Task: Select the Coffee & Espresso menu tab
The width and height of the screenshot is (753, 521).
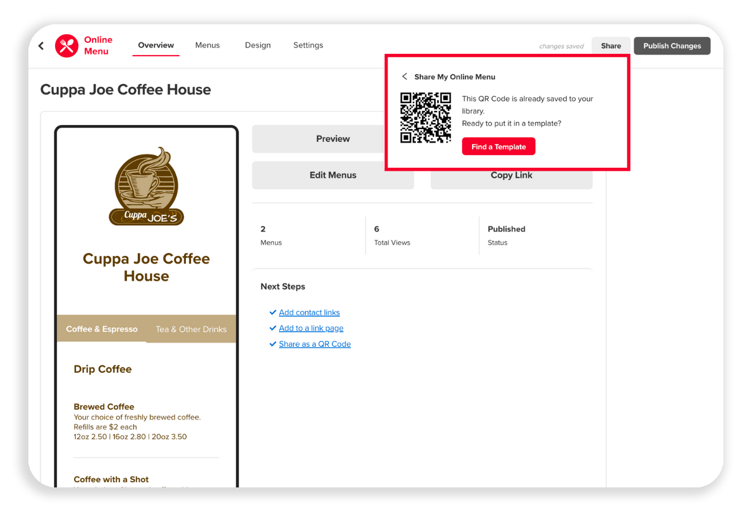Action: pos(102,329)
